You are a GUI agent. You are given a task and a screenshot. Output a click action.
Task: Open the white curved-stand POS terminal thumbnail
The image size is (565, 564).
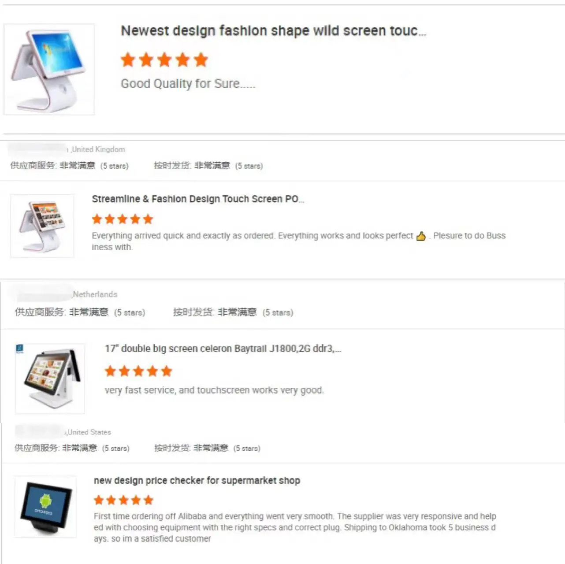point(49,69)
